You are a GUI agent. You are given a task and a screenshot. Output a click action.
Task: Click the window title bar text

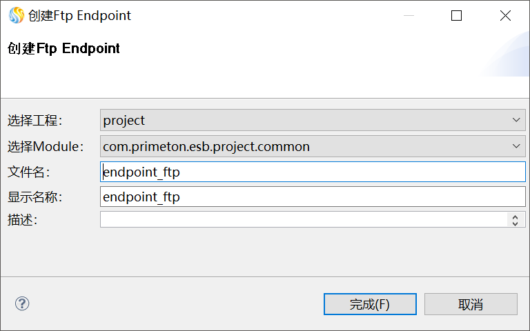coord(79,15)
